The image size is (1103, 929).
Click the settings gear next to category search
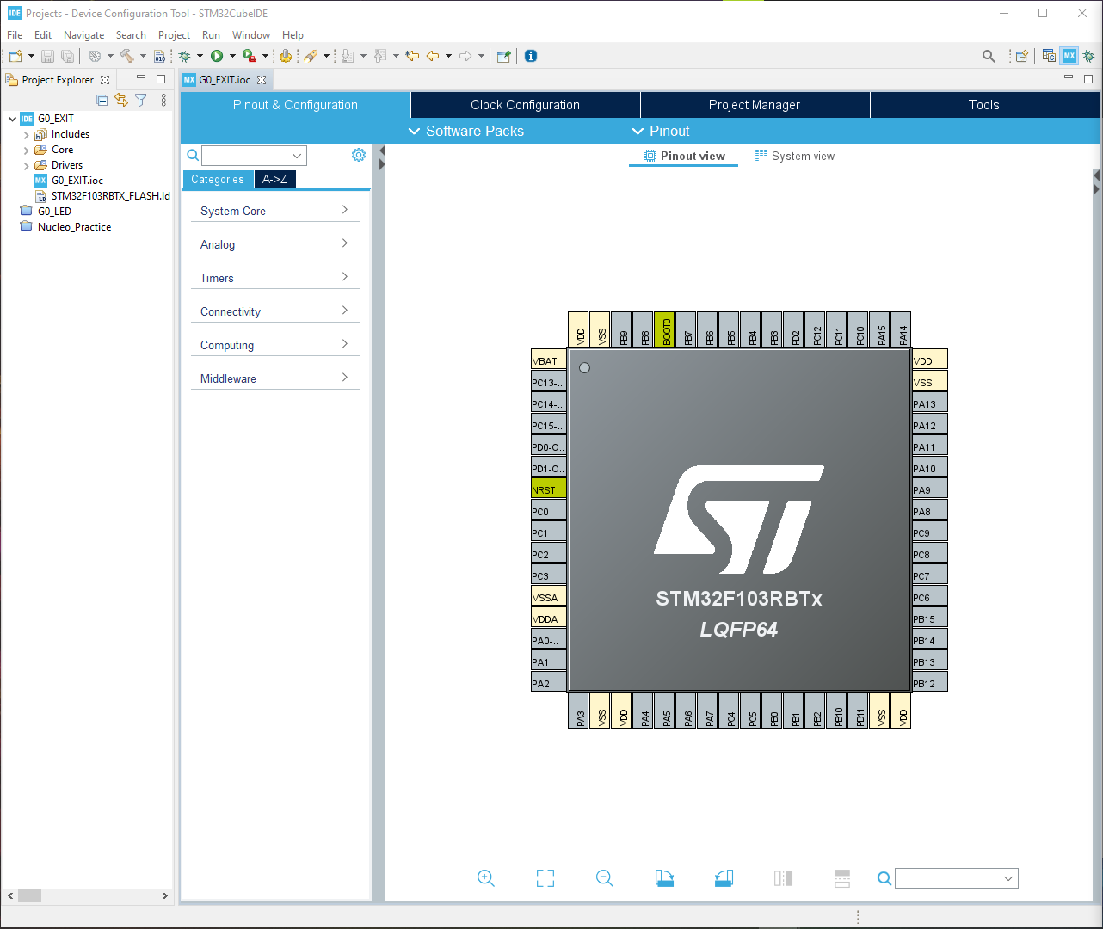pyautogui.click(x=359, y=155)
